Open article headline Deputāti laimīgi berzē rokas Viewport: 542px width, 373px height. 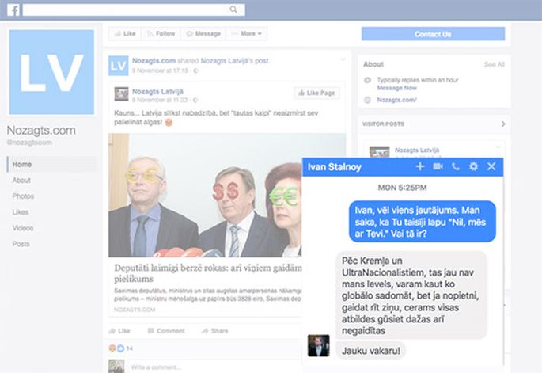tap(208, 273)
